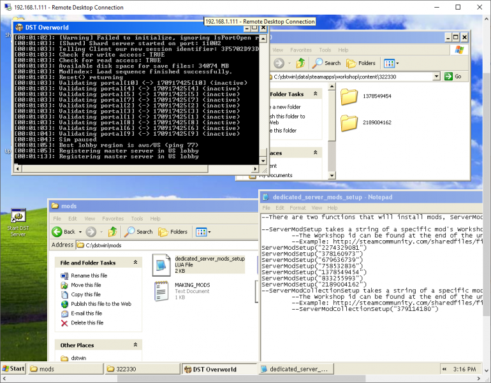Collapse the Other Places panel in mods window
The width and height of the screenshot is (491, 383).
[135, 345]
